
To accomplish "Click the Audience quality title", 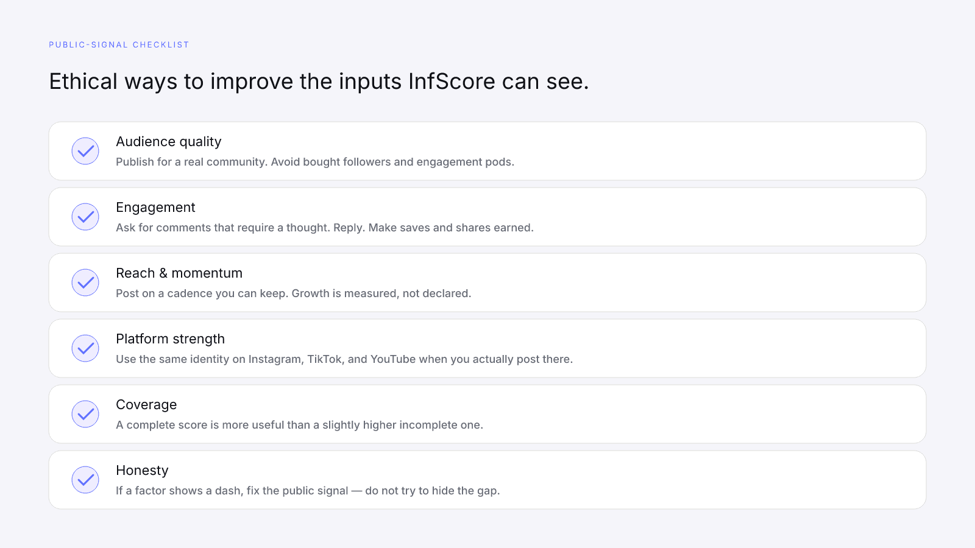I will click(169, 142).
